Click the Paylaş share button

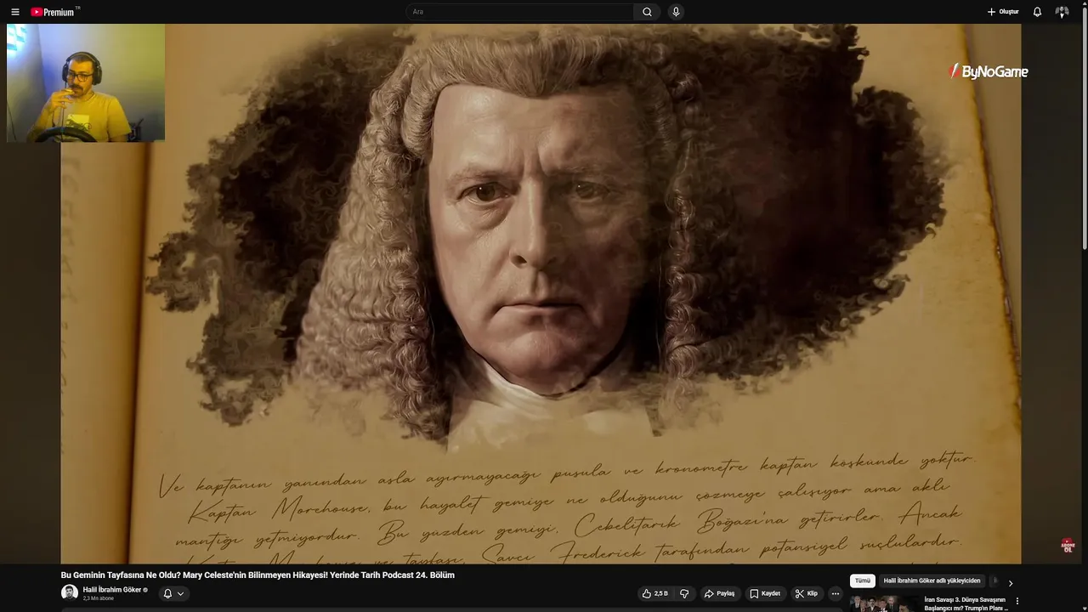coord(719,593)
